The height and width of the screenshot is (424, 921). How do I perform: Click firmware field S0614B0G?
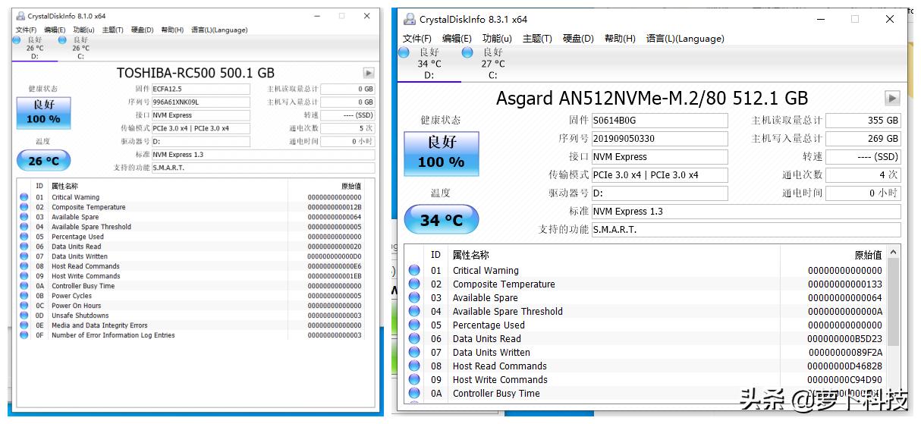[659, 120]
